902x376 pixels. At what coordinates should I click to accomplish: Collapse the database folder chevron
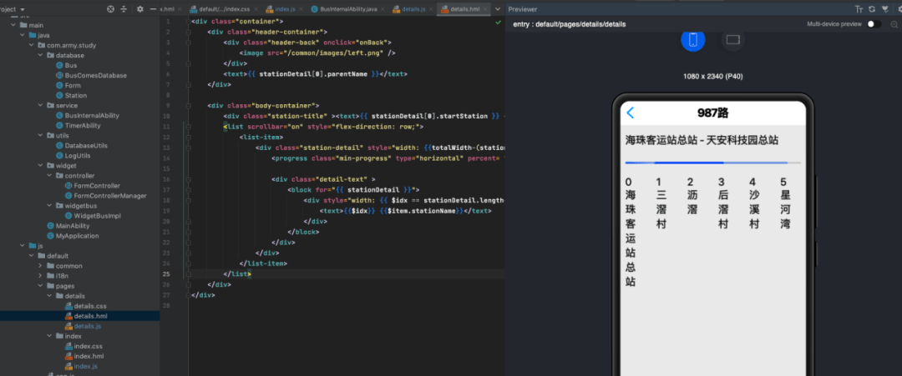click(40, 55)
